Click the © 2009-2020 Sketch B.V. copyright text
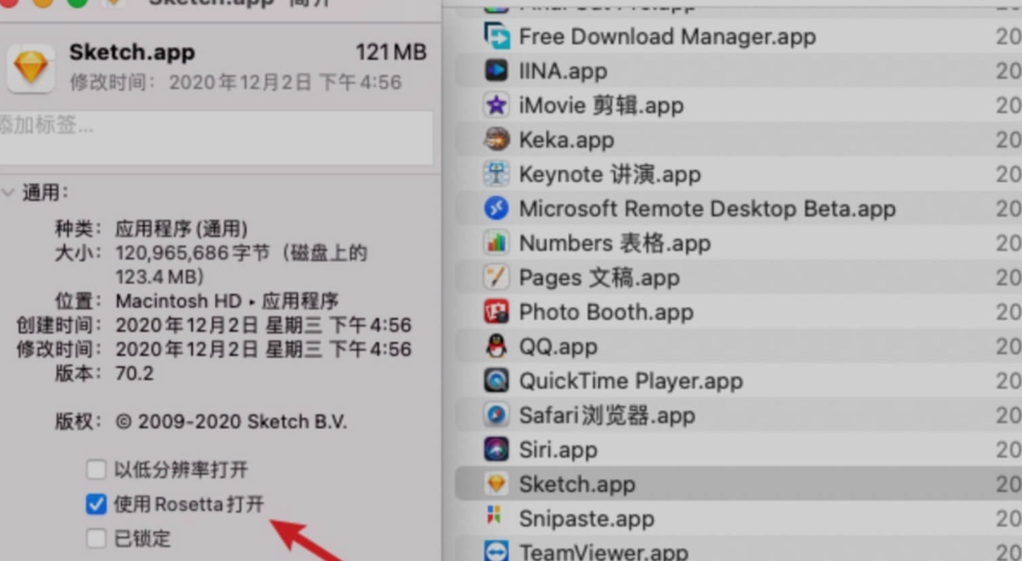This screenshot has height=561, width=1022. click(x=231, y=422)
